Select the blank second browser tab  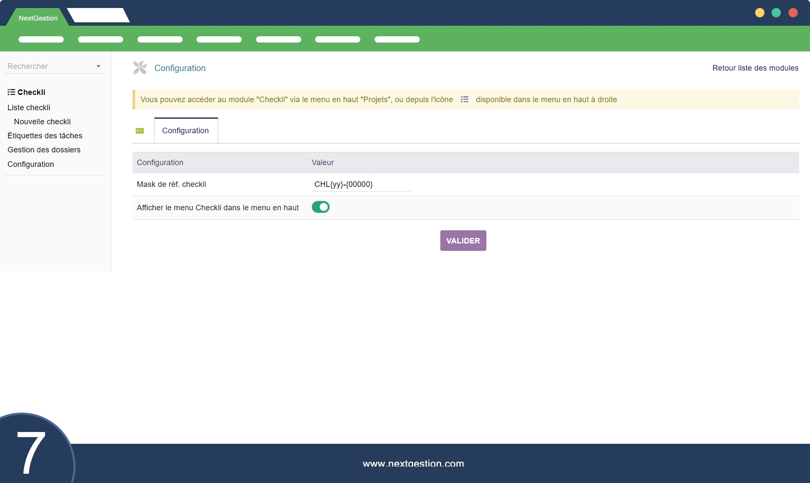99,16
